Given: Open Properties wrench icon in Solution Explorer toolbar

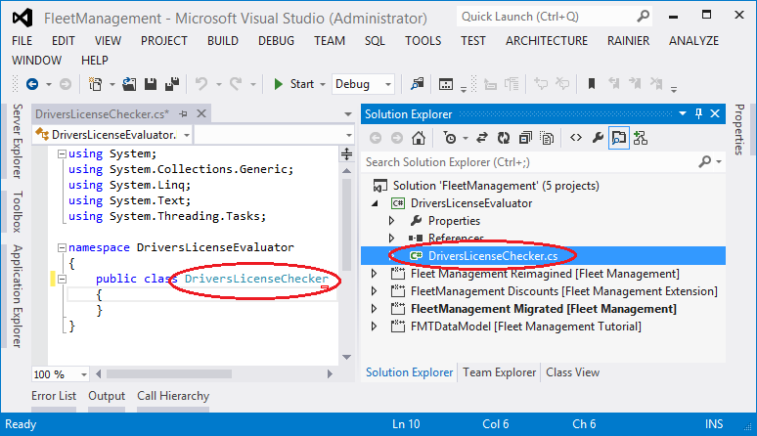Looking at the screenshot, I should [598, 138].
